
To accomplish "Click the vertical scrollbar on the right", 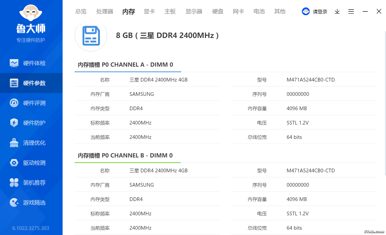I will coord(385,103).
